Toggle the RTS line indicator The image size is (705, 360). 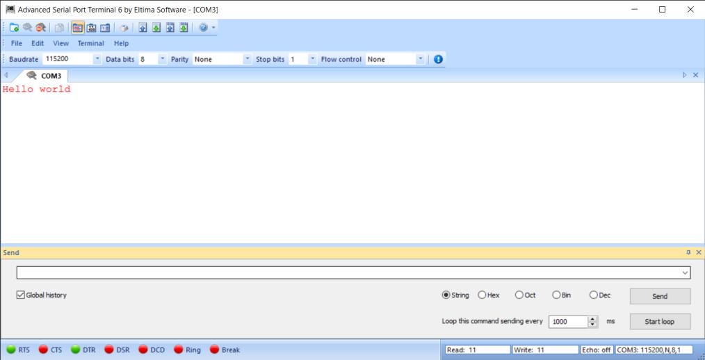coord(11,349)
